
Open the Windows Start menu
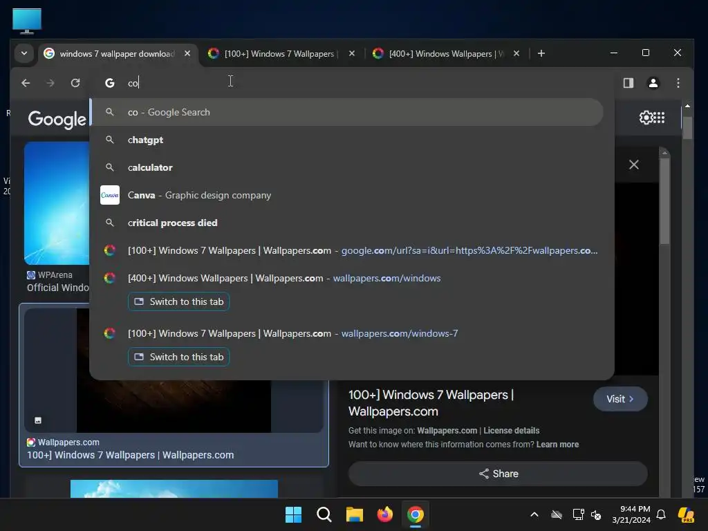pos(293,514)
